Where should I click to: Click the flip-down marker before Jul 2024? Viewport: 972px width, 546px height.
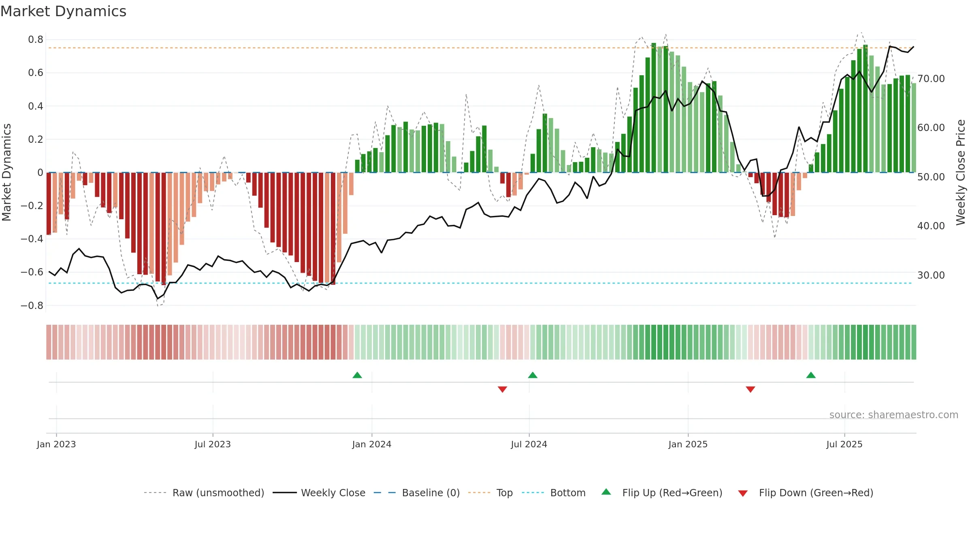tap(503, 389)
